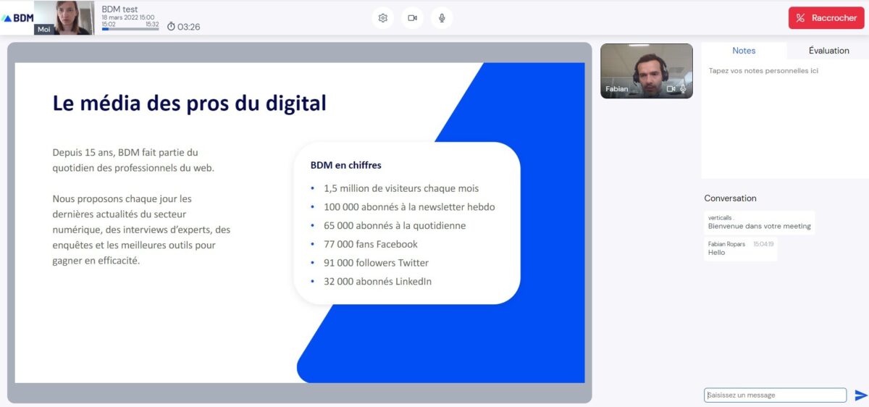Viewport: 869px width, 407px height.
Task: Select Fabian's video thumbnail
Action: tap(646, 70)
